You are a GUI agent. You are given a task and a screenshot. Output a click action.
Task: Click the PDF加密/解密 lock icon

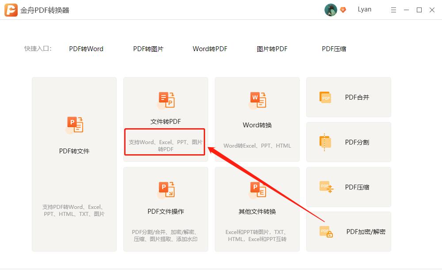click(x=325, y=231)
